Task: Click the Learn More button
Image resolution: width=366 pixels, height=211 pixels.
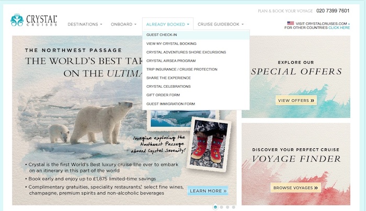Action: click(x=208, y=191)
